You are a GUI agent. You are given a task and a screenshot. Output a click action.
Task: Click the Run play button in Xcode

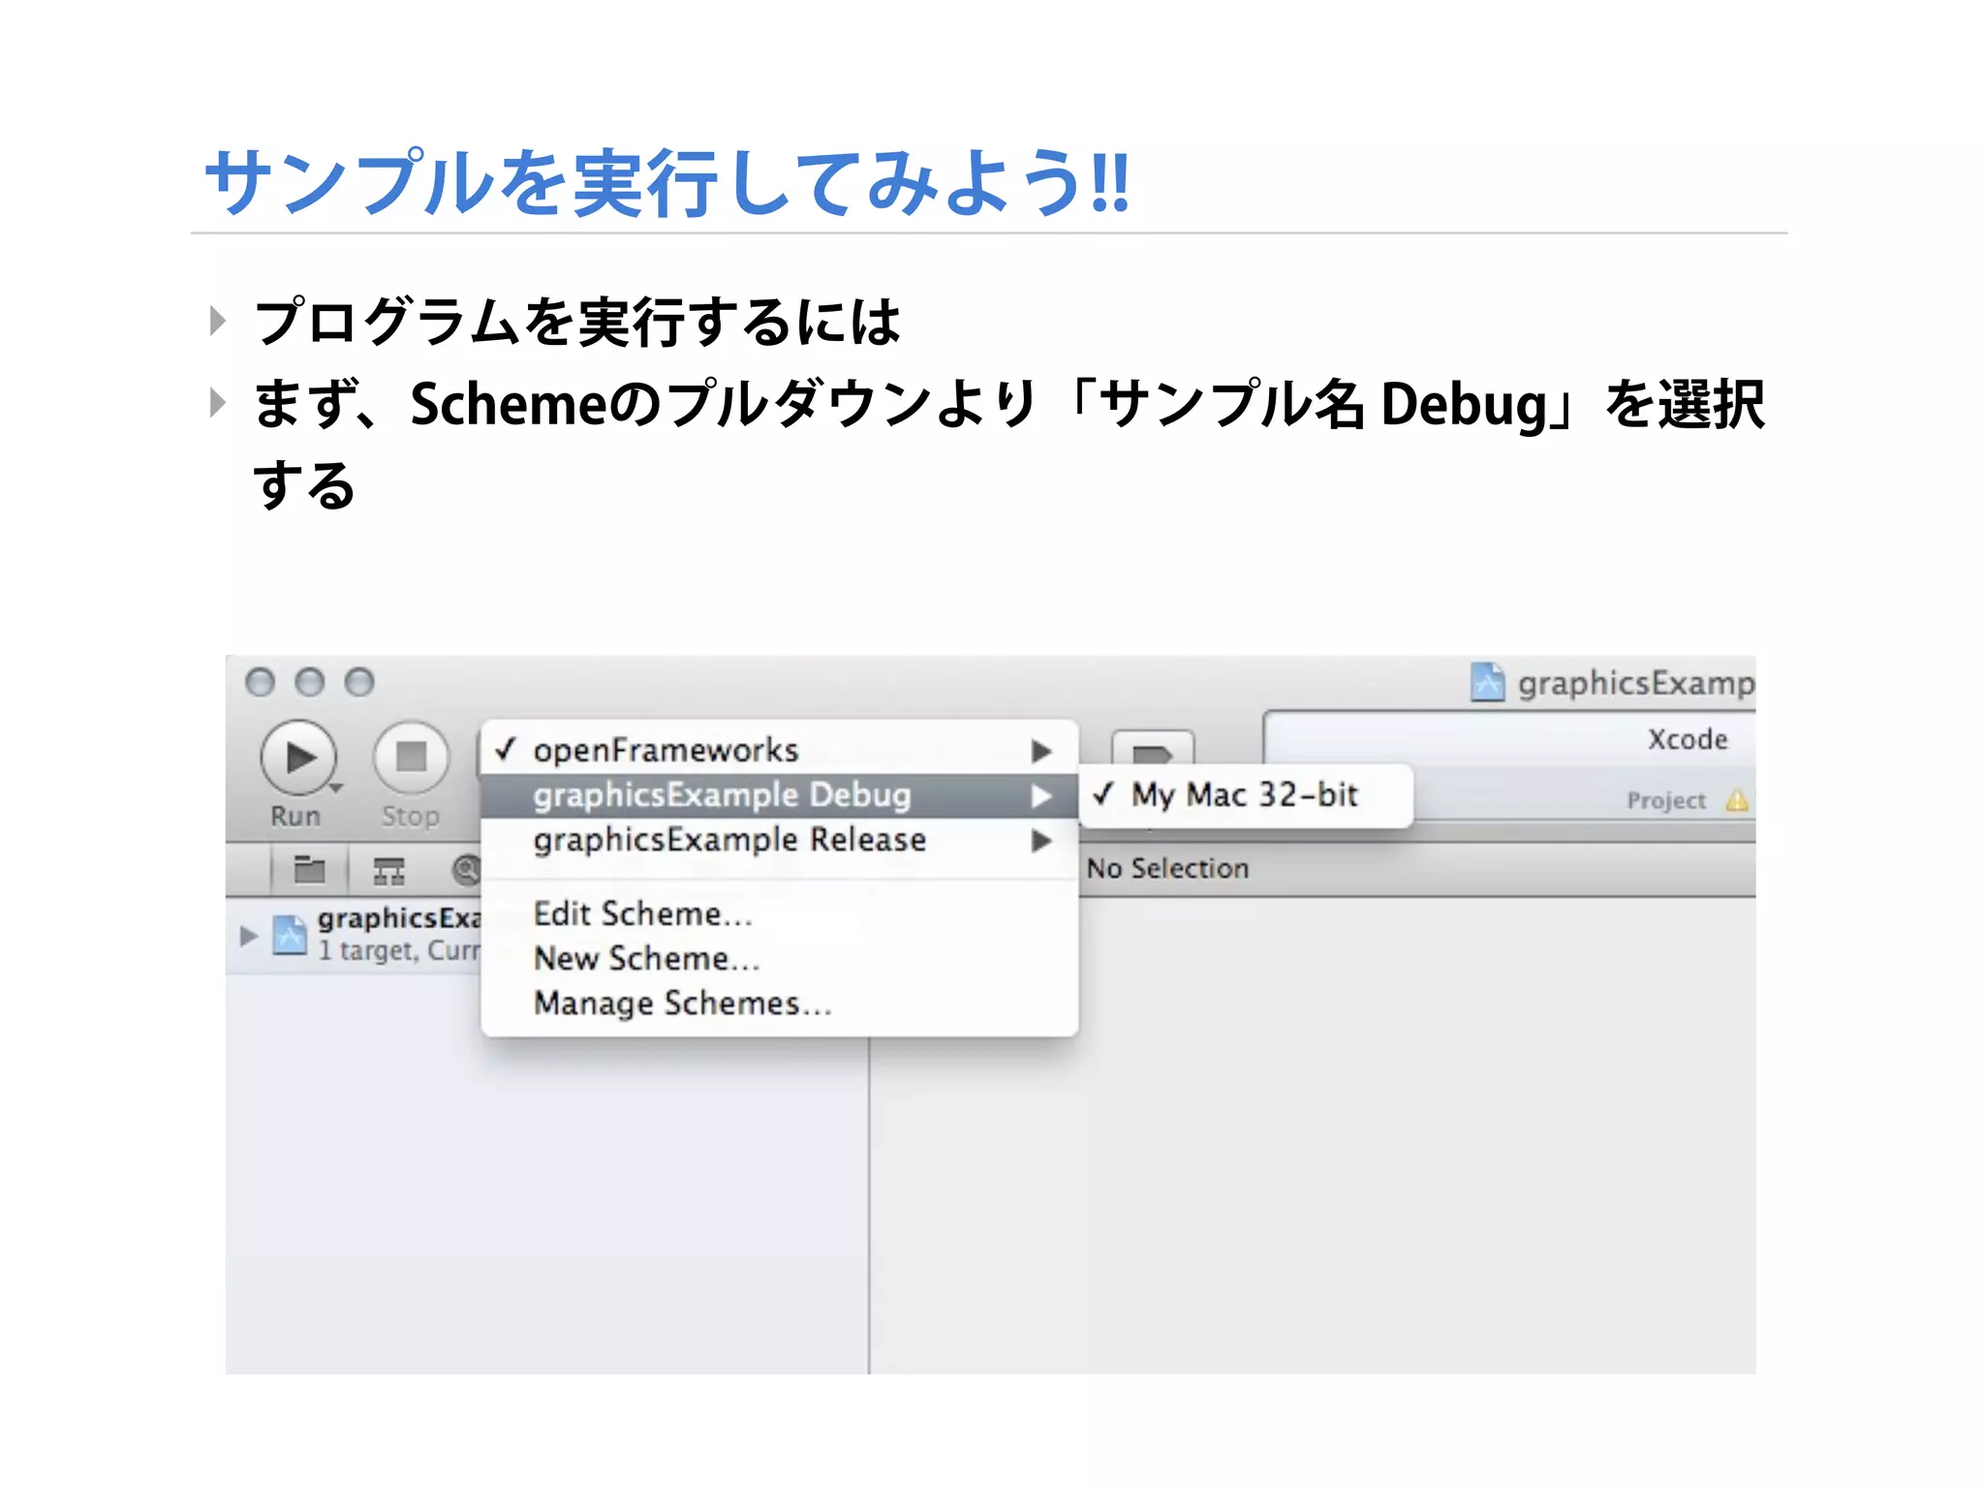pyautogui.click(x=298, y=758)
